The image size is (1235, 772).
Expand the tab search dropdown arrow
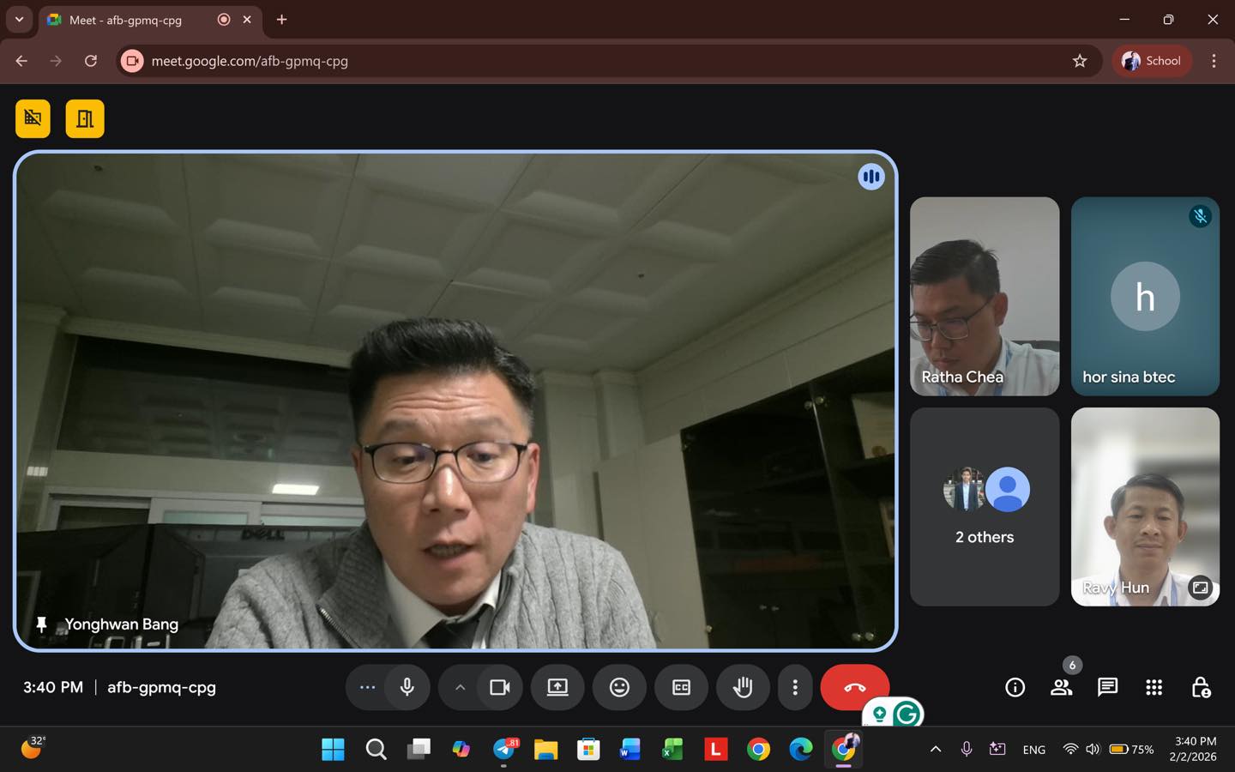[x=19, y=19]
